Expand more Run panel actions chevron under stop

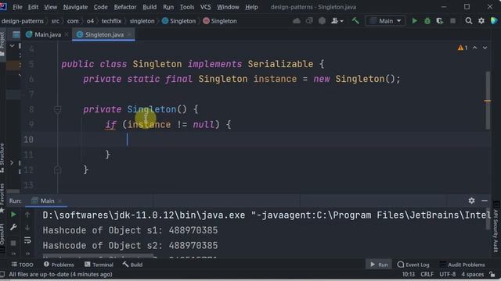coord(13,254)
